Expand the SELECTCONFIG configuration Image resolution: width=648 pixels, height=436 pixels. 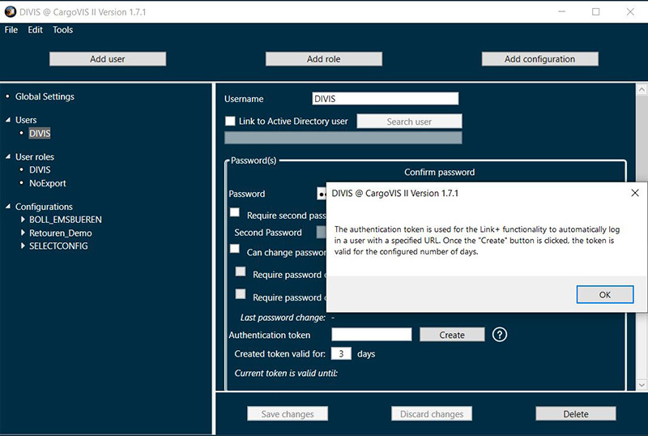click(23, 246)
